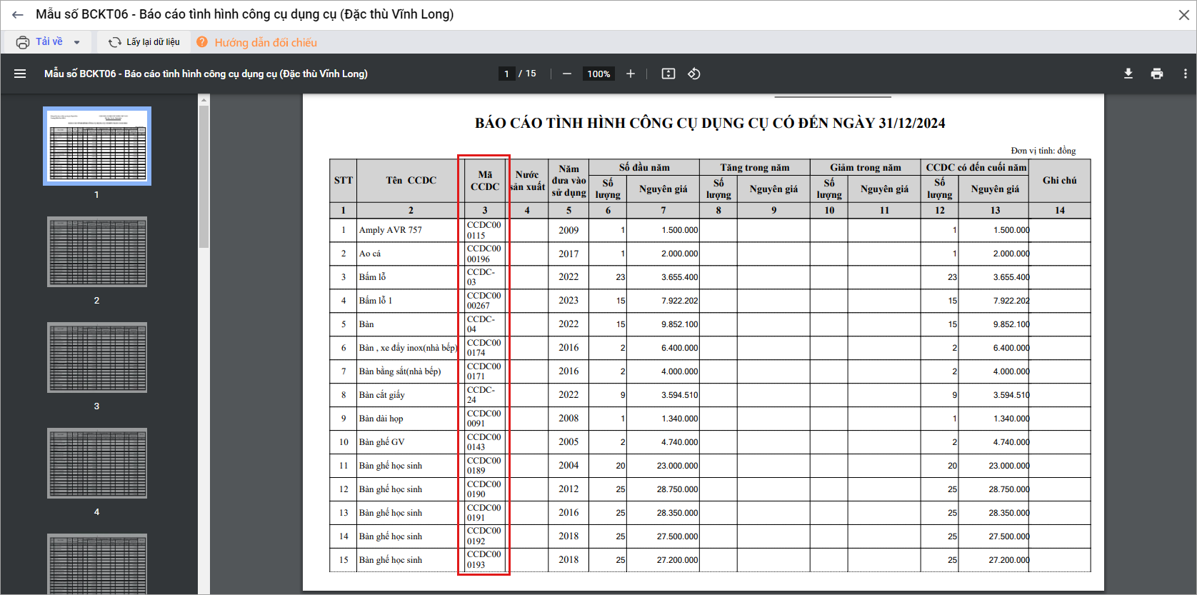The image size is (1197, 595).
Task: Download the PDF using toolbar icon
Action: tap(1128, 74)
